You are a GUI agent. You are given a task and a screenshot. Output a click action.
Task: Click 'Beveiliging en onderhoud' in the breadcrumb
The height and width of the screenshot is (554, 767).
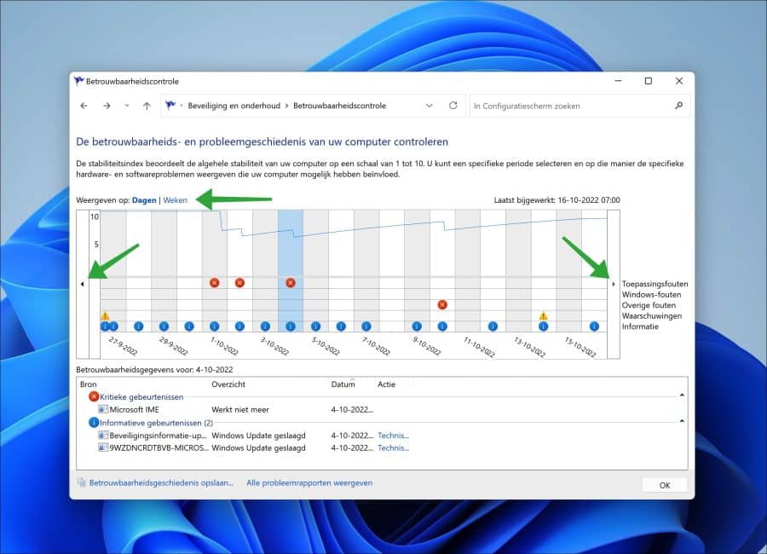click(234, 106)
